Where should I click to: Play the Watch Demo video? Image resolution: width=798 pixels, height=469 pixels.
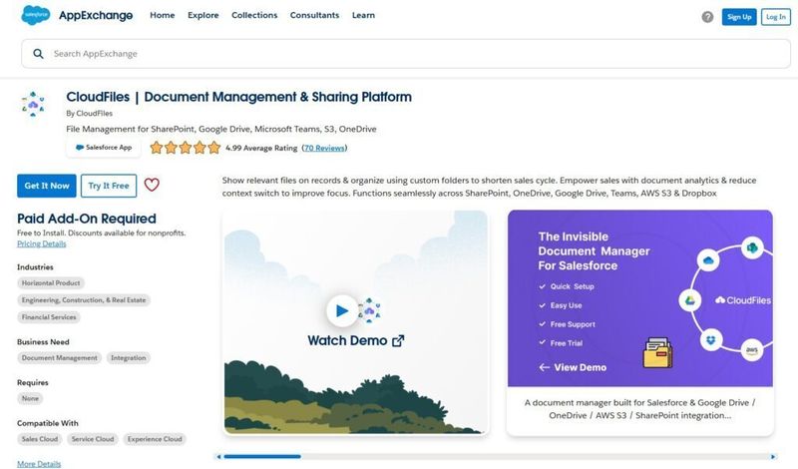click(342, 310)
